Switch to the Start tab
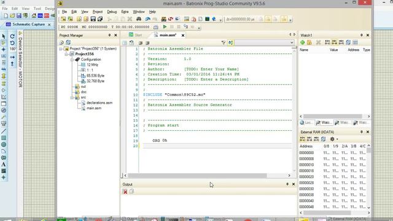The width and height of the screenshot is (393, 221). pyautogui.click(x=136, y=35)
